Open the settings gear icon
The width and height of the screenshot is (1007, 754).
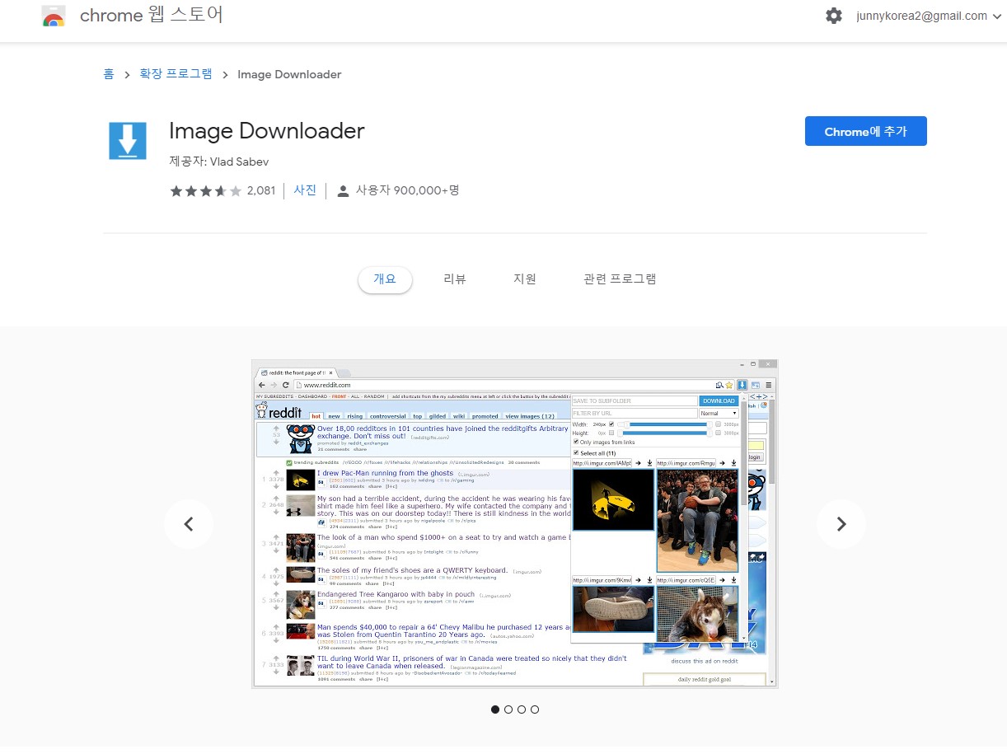point(834,16)
